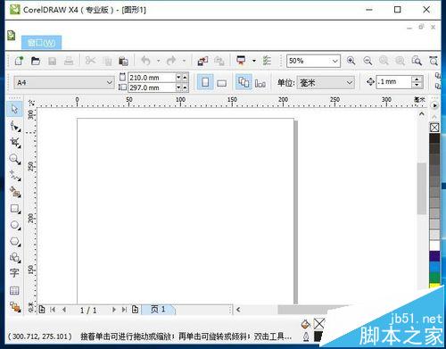This screenshot has height=349, width=446.
Task: Select the Crop tool
Action: 14,143
